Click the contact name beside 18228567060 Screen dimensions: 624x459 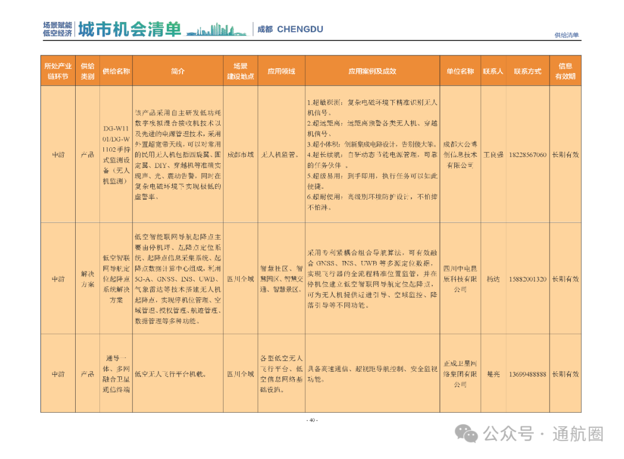pos(493,155)
